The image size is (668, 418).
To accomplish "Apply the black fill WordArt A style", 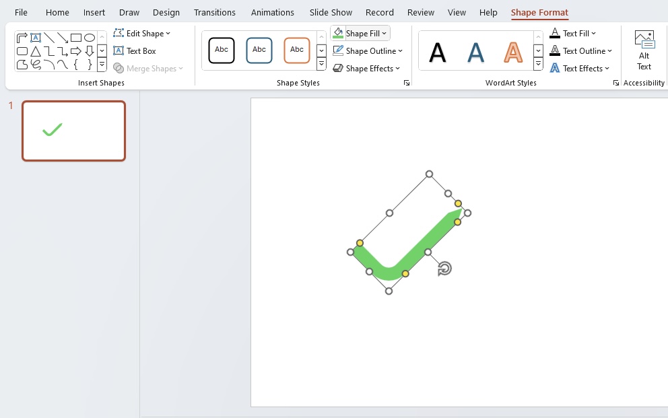I will 438,53.
